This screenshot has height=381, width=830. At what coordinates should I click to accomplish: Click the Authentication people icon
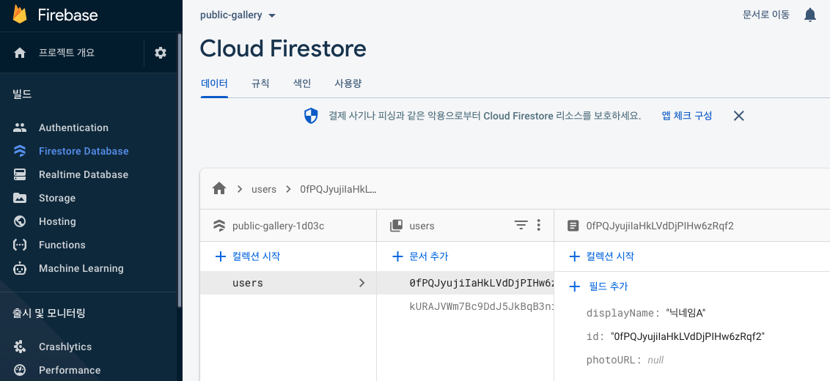coord(20,127)
